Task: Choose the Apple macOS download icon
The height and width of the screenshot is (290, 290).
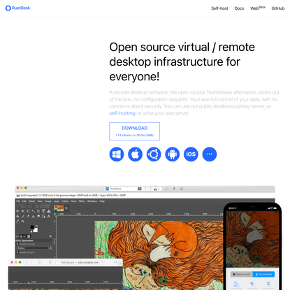Action: tap(135, 154)
